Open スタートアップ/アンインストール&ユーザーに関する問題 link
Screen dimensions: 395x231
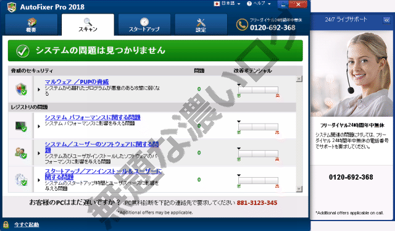pos(103,174)
